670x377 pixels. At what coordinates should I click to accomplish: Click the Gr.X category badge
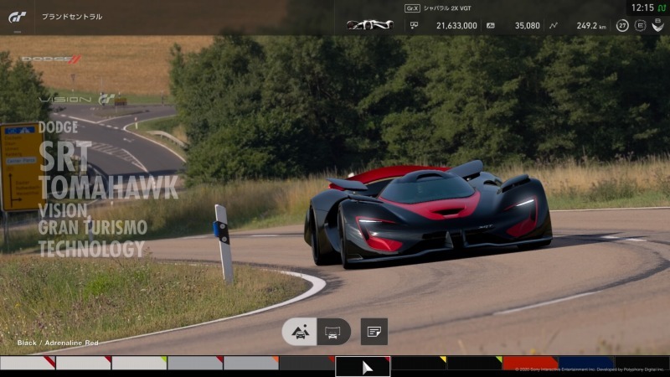pyautogui.click(x=412, y=8)
